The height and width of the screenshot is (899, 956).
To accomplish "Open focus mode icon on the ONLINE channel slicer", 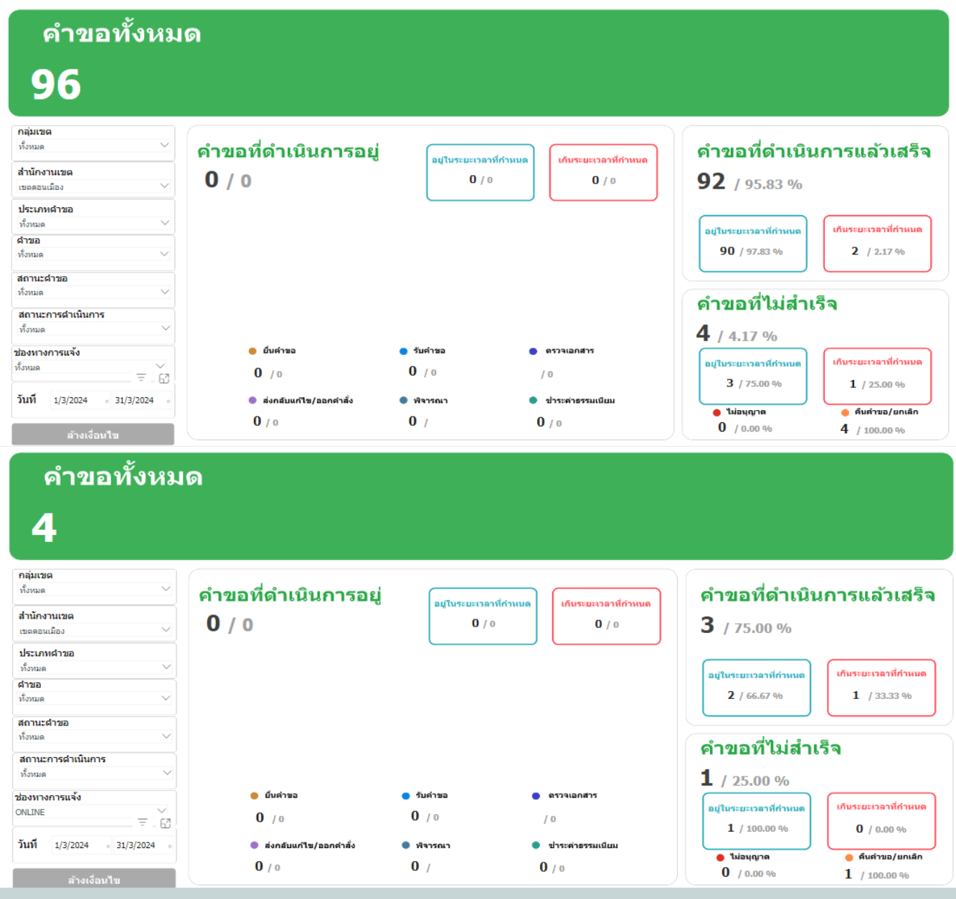I will coord(166,823).
